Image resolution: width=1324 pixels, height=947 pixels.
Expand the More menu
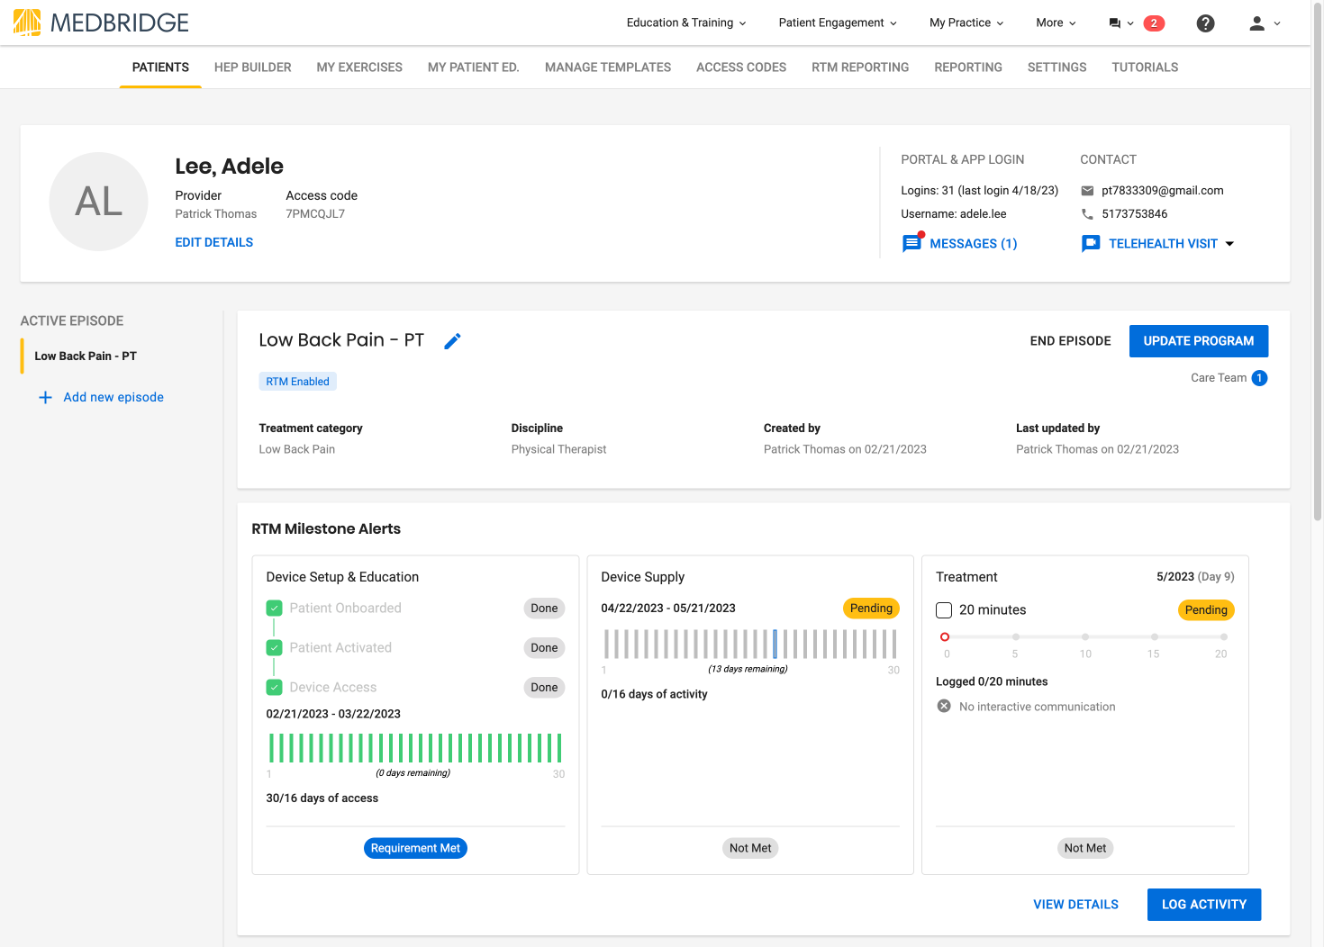(x=1056, y=23)
